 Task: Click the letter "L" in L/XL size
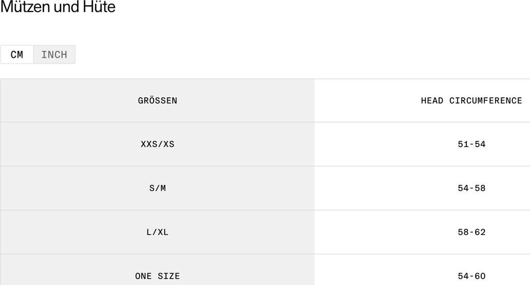pyautogui.click(x=149, y=232)
